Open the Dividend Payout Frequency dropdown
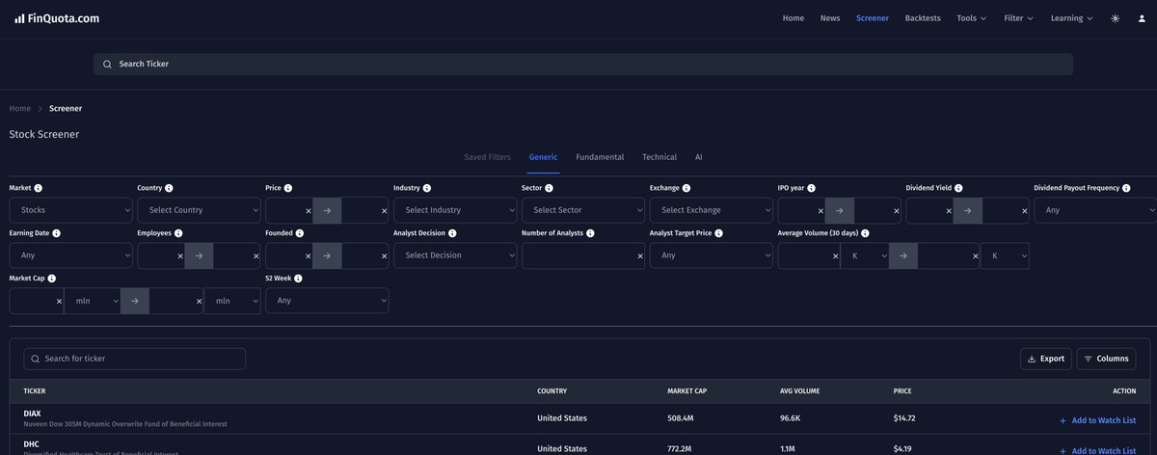The image size is (1157, 455). point(1095,210)
